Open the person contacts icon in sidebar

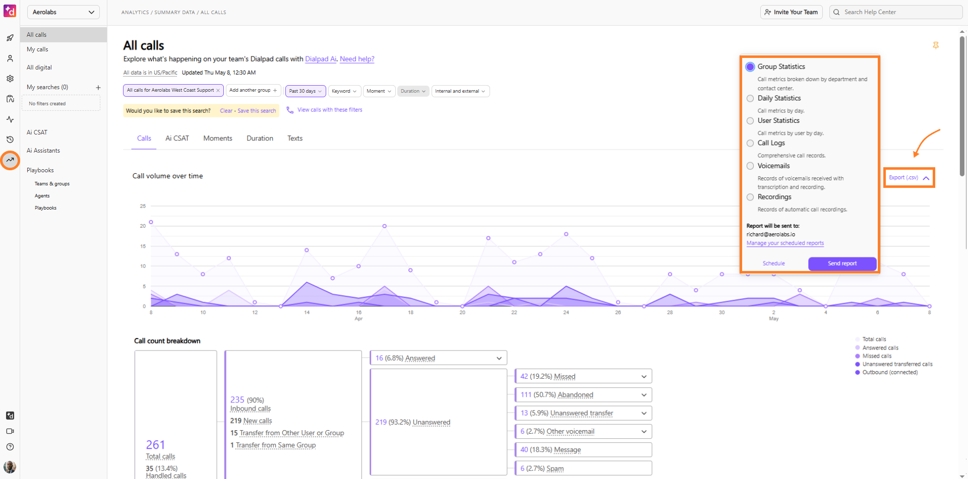click(10, 58)
